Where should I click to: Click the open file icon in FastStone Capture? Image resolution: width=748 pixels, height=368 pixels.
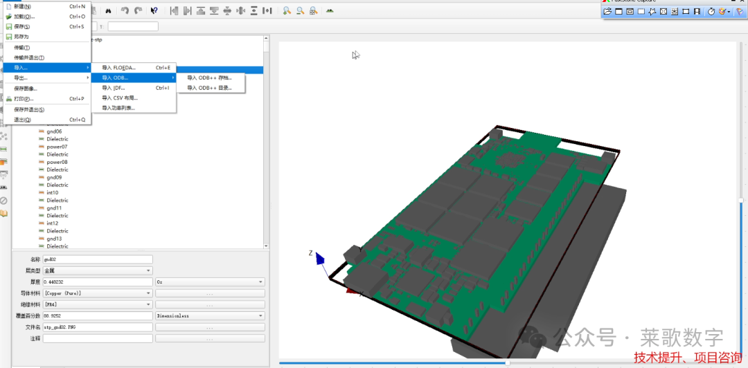(607, 12)
